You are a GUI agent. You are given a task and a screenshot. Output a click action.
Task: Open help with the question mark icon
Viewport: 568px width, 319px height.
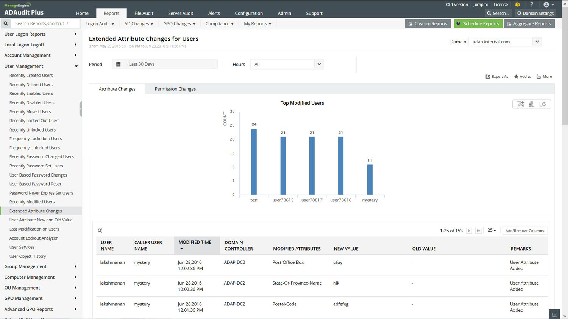[x=532, y=5]
